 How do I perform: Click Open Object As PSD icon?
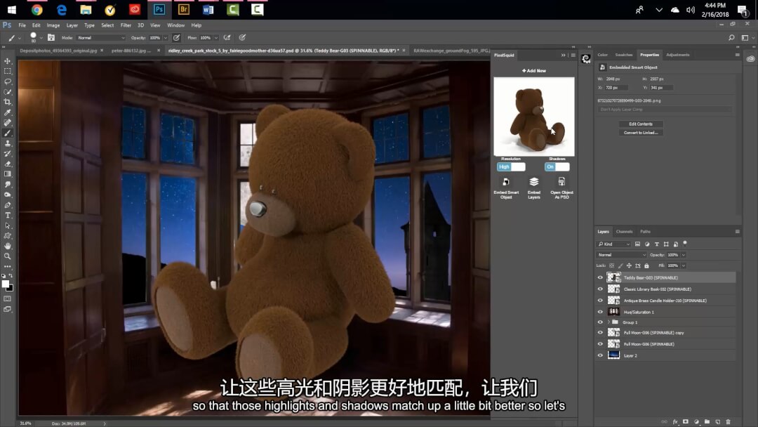click(561, 182)
